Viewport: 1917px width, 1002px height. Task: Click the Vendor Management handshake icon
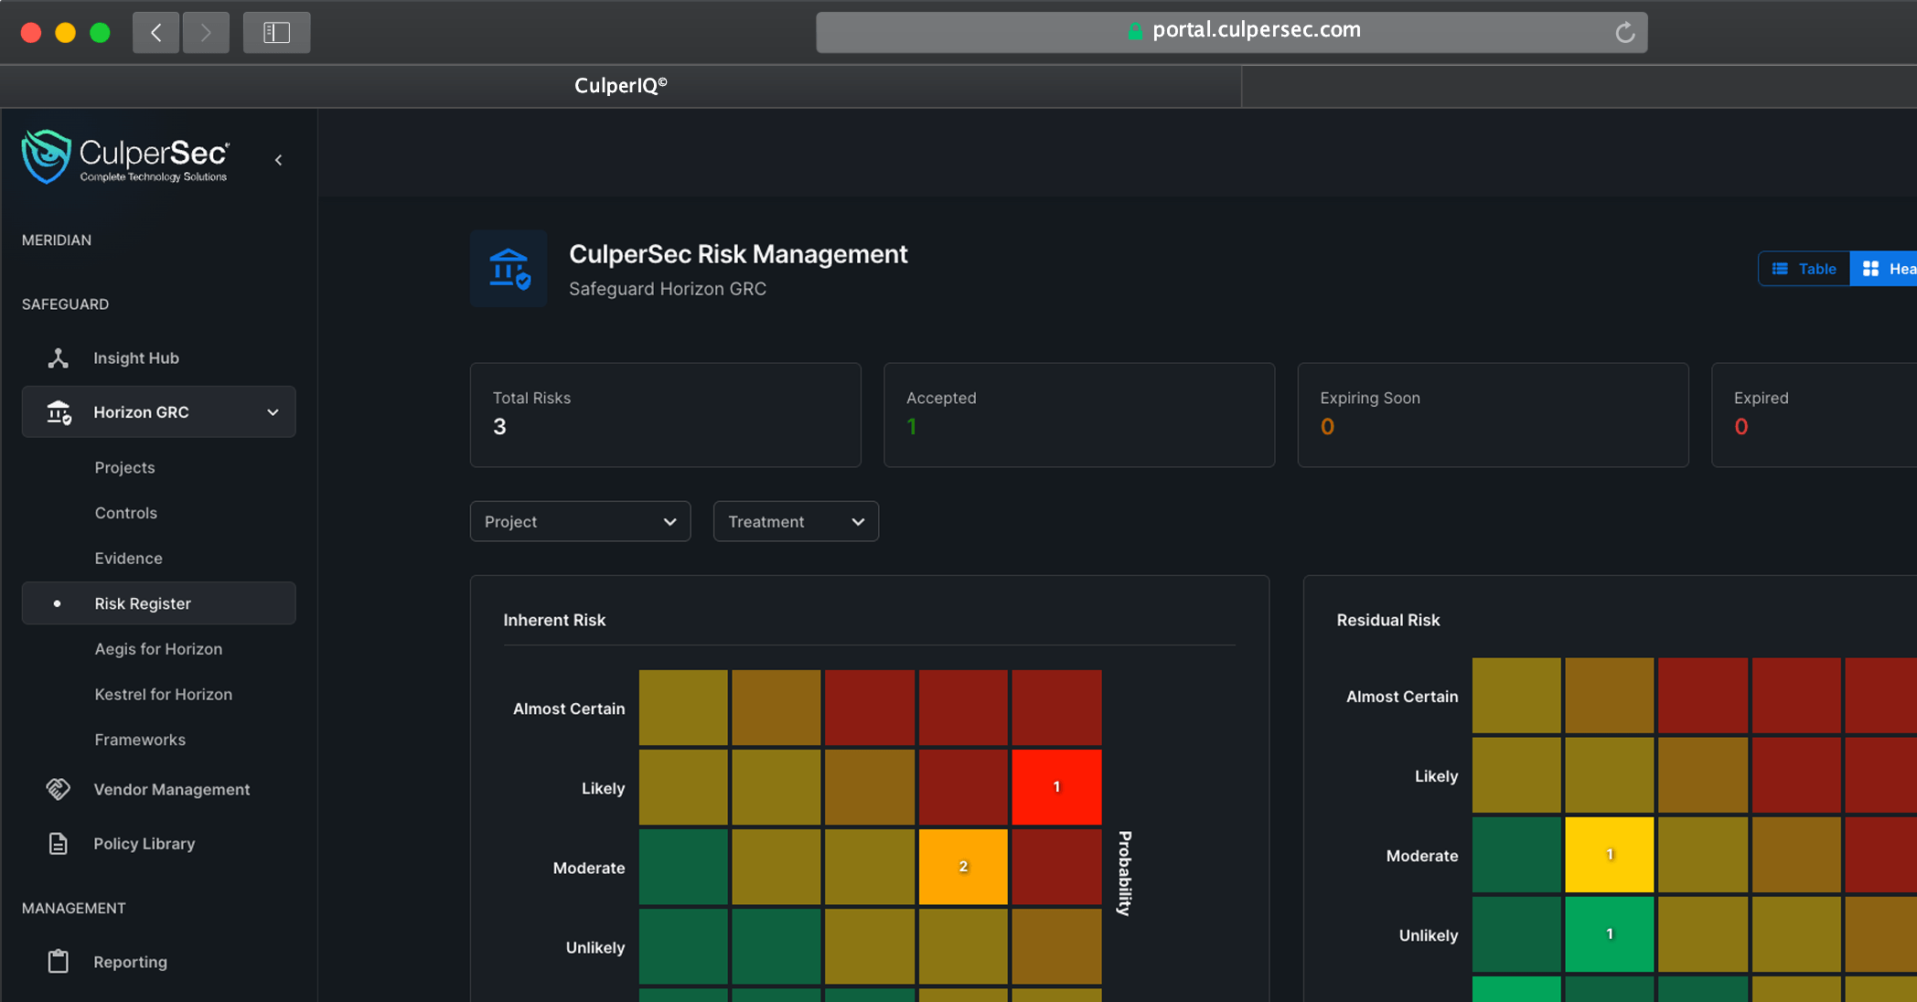point(59,789)
